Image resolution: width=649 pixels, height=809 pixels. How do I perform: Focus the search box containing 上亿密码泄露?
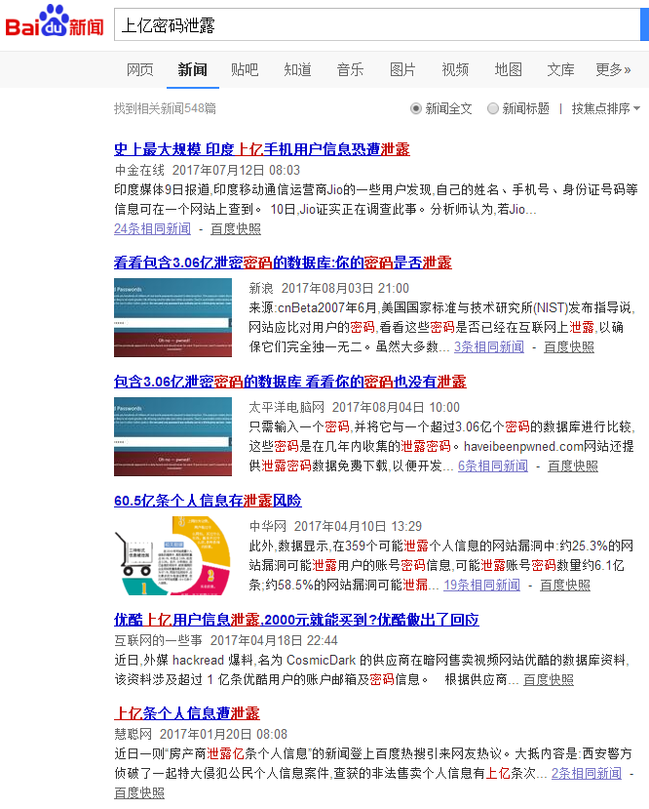[377, 24]
